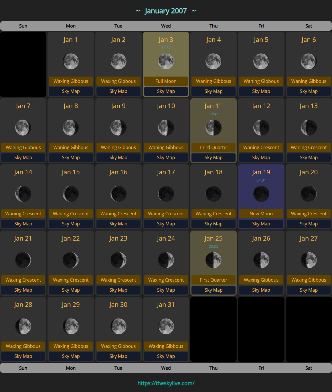332x392 pixels.
Task: Open the Sky Map for Jan 28
Action: click(x=23, y=356)
